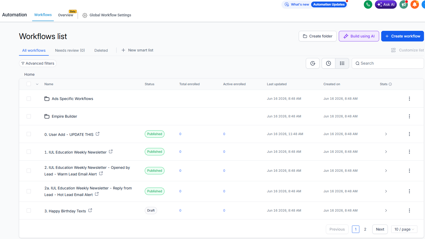425x239 pixels.
Task: Click the Create workflow button
Action: tap(403, 36)
